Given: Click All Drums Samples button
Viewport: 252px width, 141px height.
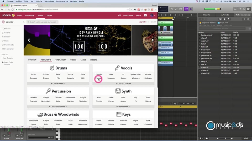Looking at the screenshot, I should click(58, 84).
